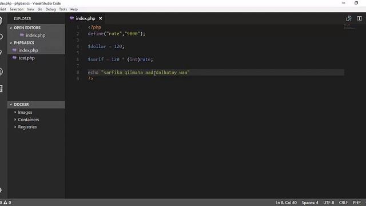Open the Debug activity bar icon

[x=1, y=72]
